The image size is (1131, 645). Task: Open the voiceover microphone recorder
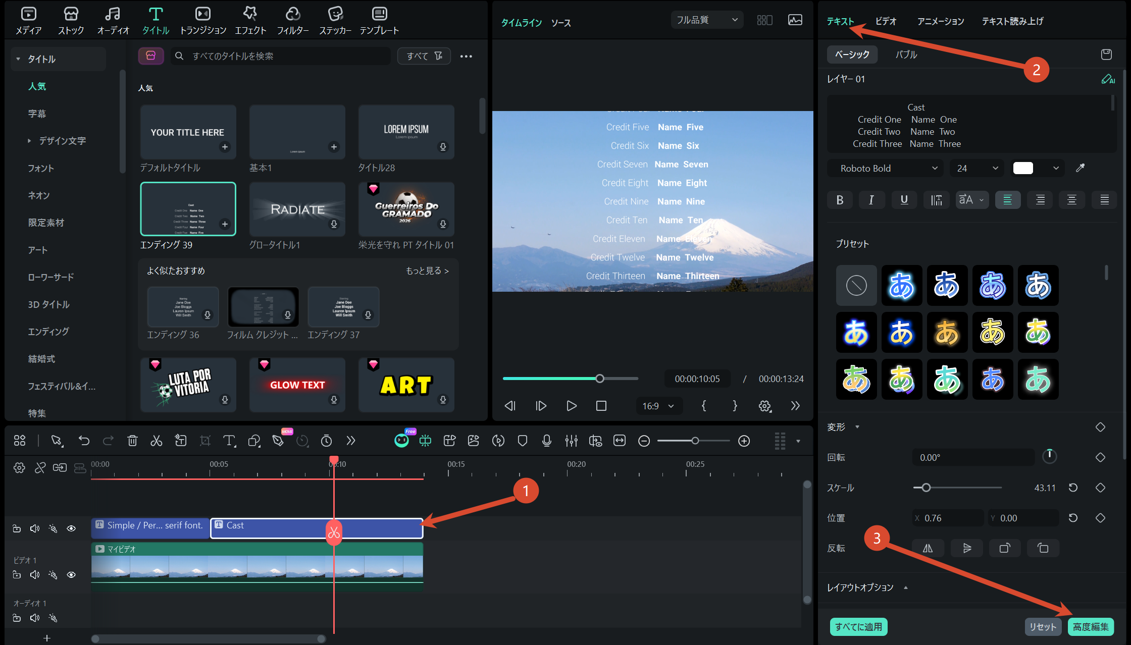coord(547,441)
